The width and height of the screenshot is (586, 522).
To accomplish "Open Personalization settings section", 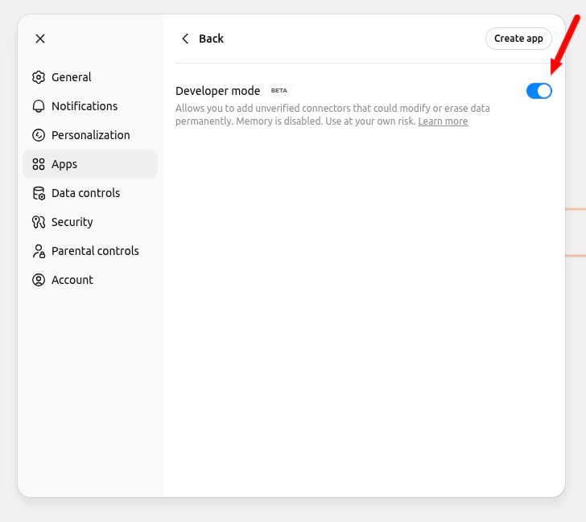I will tap(90, 135).
